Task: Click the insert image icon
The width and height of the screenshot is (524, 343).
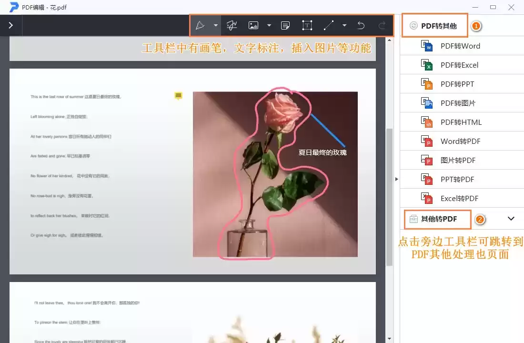Action: click(x=253, y=26)
